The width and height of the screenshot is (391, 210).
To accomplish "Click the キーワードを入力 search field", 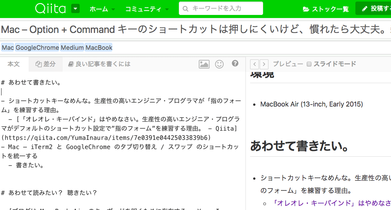I will (x=221, y=8).
